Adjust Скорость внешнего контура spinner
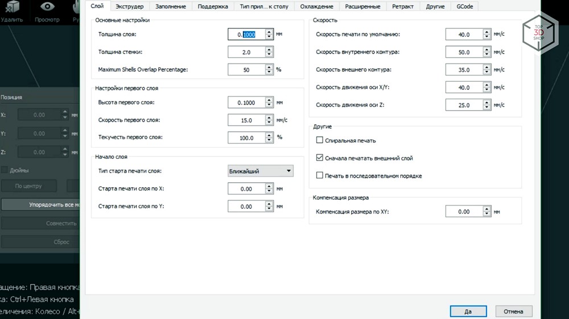Screen dimensions: 569x319 pos(486,69)
